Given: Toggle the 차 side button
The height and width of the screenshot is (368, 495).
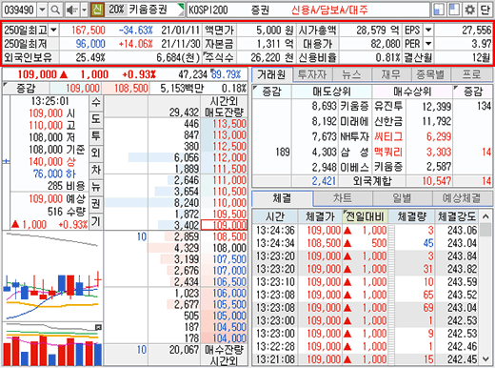Looking at the screenshot, I should point(96,170).
